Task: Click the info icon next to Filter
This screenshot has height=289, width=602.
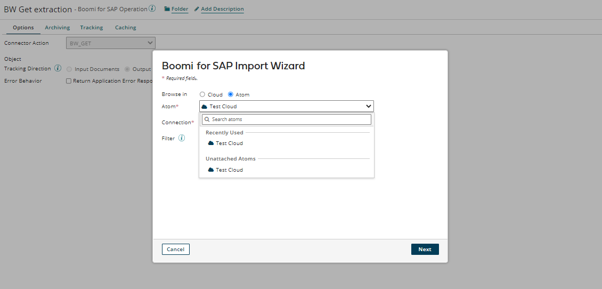Action: (182, 138)
